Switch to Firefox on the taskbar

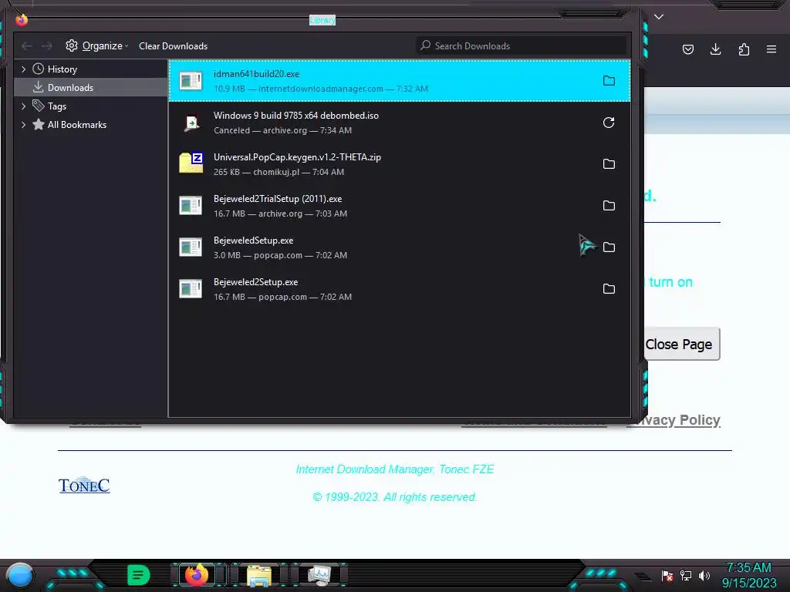(x=197, y=575)
